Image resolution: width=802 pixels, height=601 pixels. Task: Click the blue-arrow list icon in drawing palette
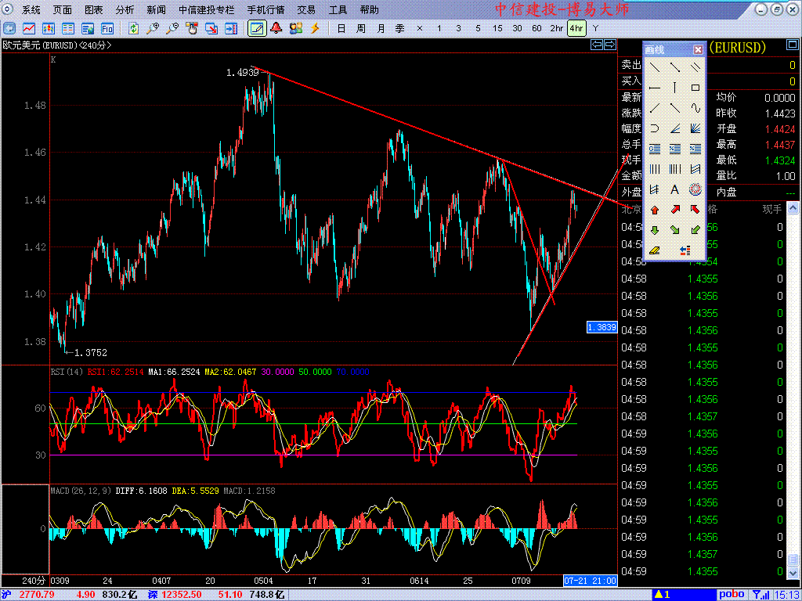click(685, 250)
